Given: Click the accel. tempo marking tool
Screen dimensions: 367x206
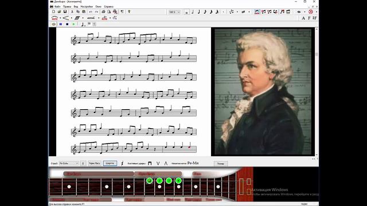Looking at the screenshot, I should [x=91, y=18].
